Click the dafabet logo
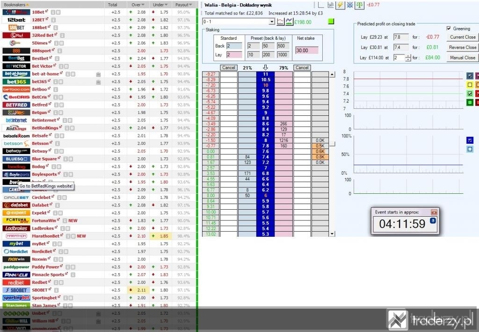Screen dimensions: 479x332 point(16,205)
